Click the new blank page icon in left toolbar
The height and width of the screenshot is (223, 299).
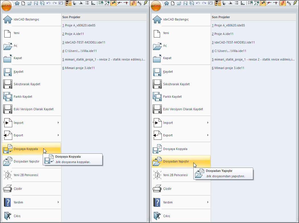click(x=23, y=3)
